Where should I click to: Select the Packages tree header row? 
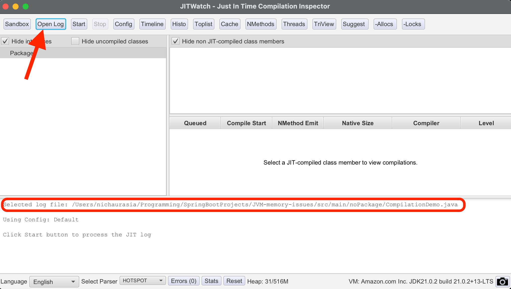click(x=83, y=53)
